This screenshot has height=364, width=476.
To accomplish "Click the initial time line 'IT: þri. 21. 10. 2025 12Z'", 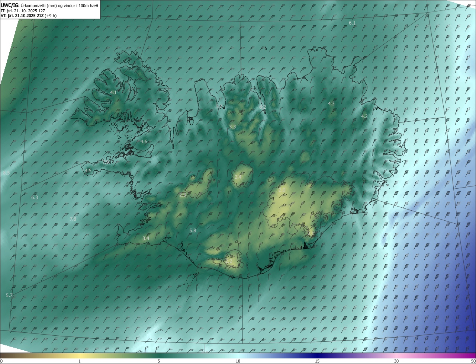I will point(23,11).
